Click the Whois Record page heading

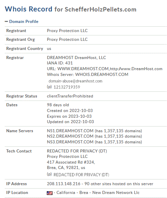coord(29,9)
